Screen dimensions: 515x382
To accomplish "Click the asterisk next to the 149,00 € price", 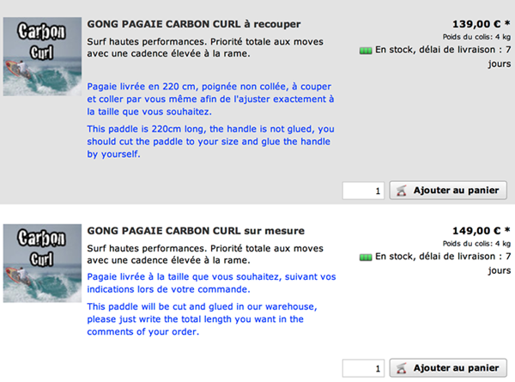I will click(x=507, y=229).
